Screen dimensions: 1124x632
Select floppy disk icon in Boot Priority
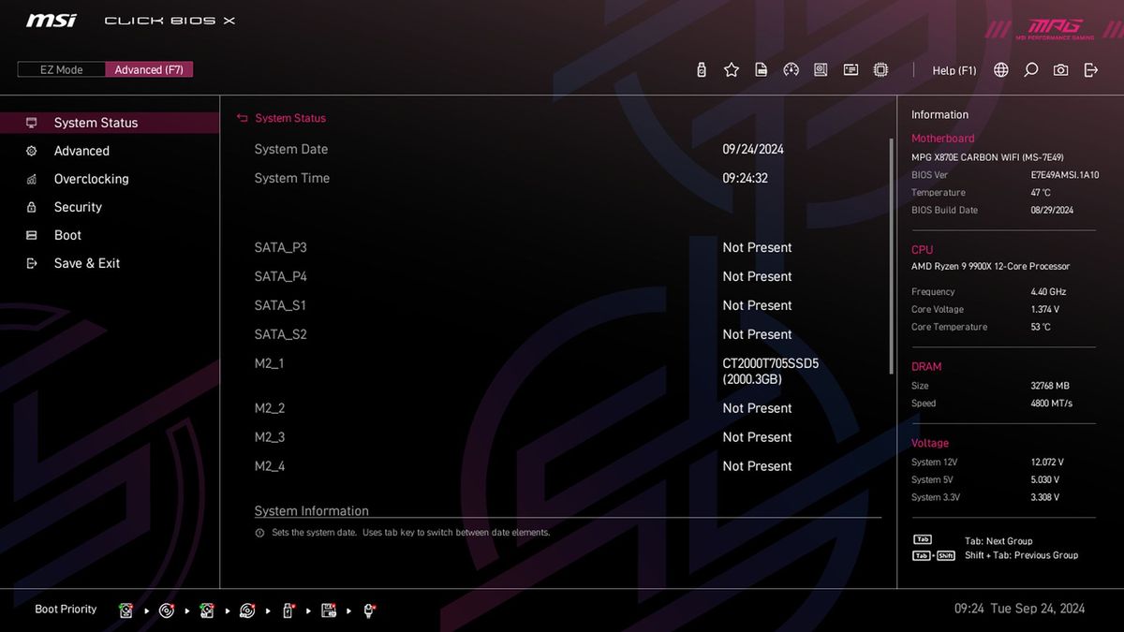coord(329,610)
